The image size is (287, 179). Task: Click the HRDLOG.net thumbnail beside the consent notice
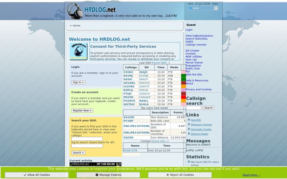tap(79, 51)
